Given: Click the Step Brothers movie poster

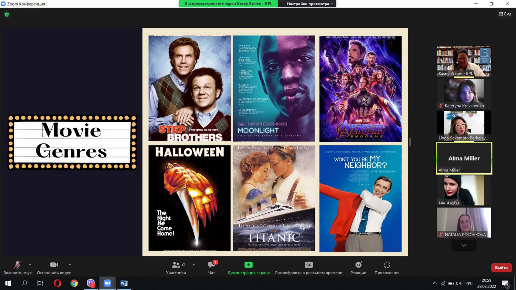Looking at the screenshot, I should pyautogui.click(x=190, y=88).
